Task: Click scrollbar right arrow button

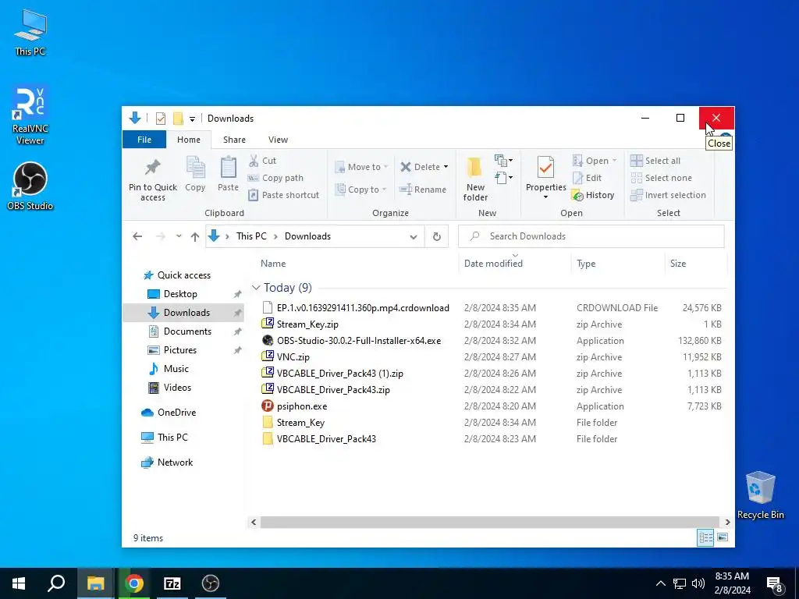Action: [727, 522]
